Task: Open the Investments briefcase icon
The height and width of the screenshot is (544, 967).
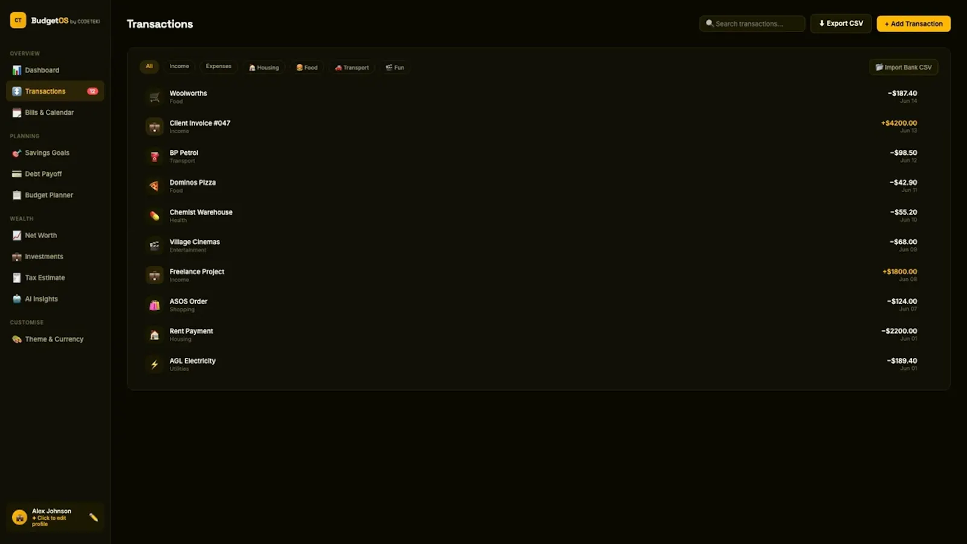Action: pos(17,257)
